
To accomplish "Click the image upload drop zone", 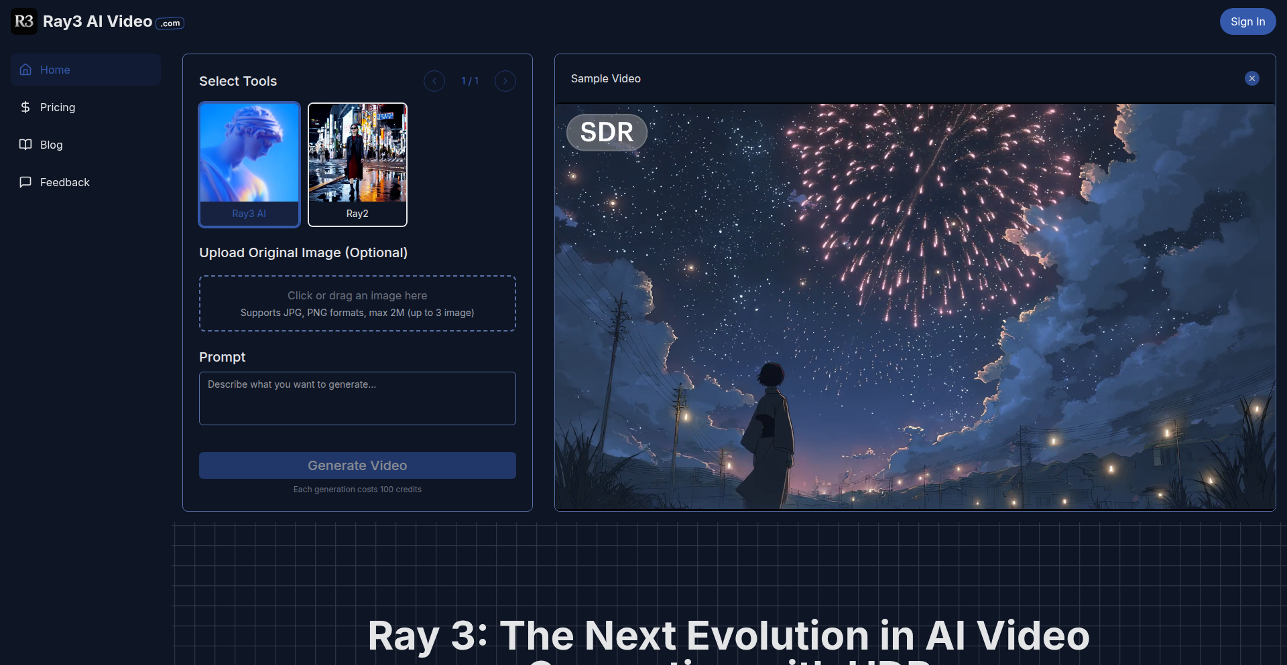I will click(x=357, y=303).
